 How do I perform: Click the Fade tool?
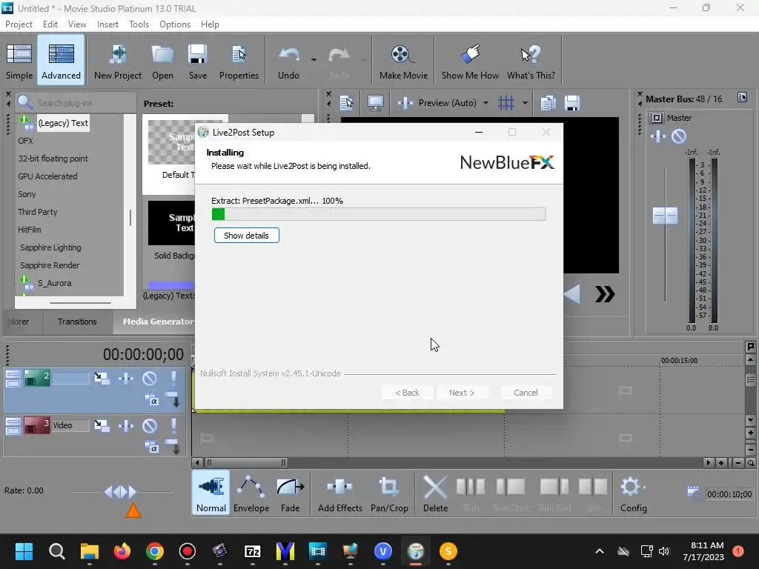(x=290, y=493)
